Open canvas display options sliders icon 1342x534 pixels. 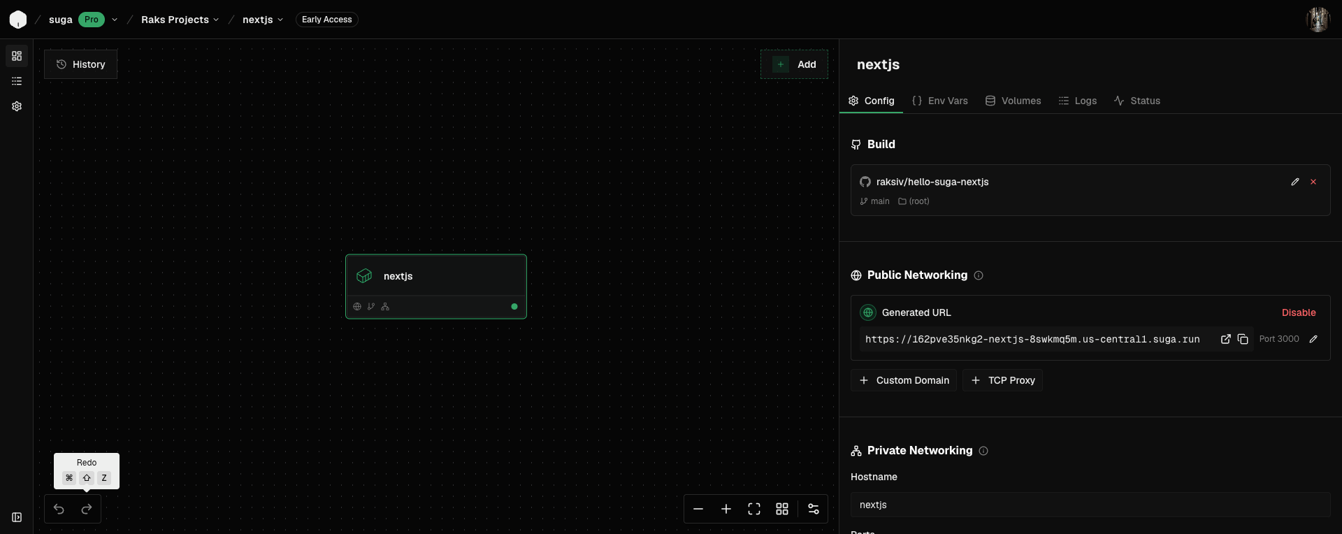[x=814, y=509]
